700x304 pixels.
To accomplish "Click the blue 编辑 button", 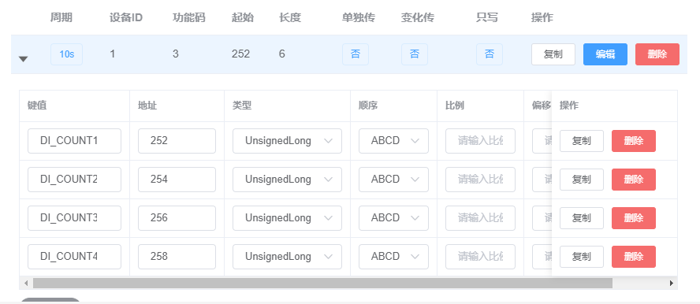I will tap(605, 54).
